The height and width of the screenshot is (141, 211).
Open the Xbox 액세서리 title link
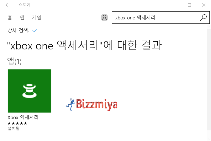23,117
